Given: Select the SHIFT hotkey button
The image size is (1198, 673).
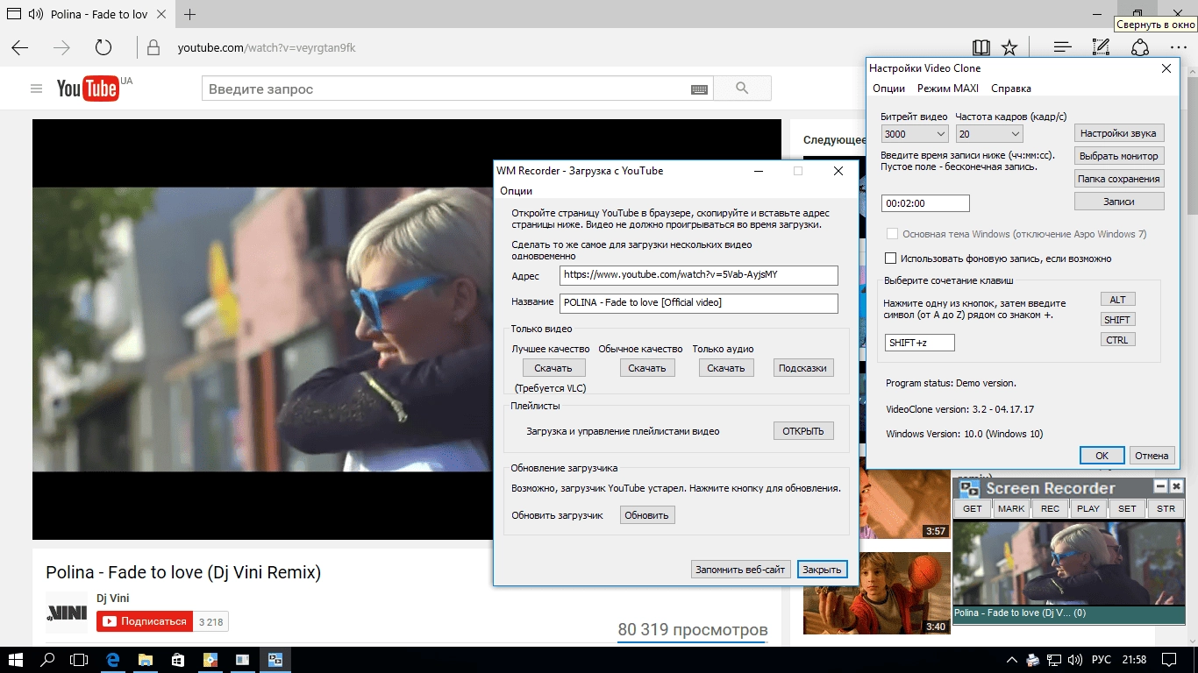Looking at the screenshot, I should click(1117, 320).
